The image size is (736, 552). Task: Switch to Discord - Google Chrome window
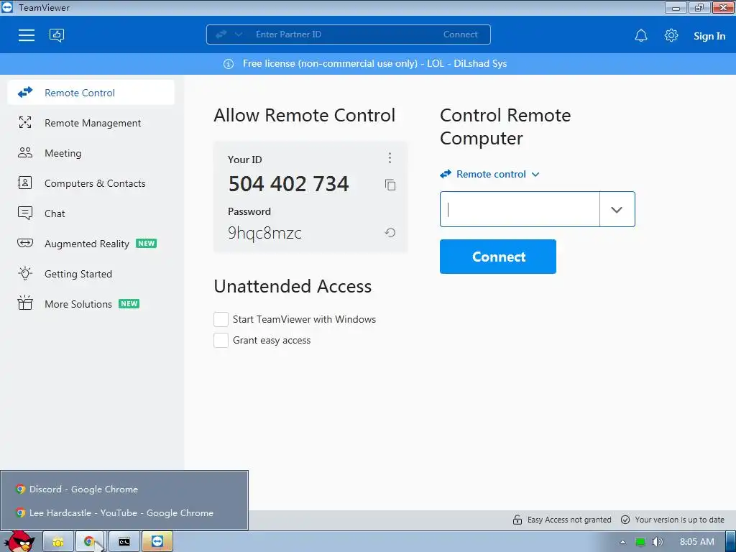pos(124,489)
